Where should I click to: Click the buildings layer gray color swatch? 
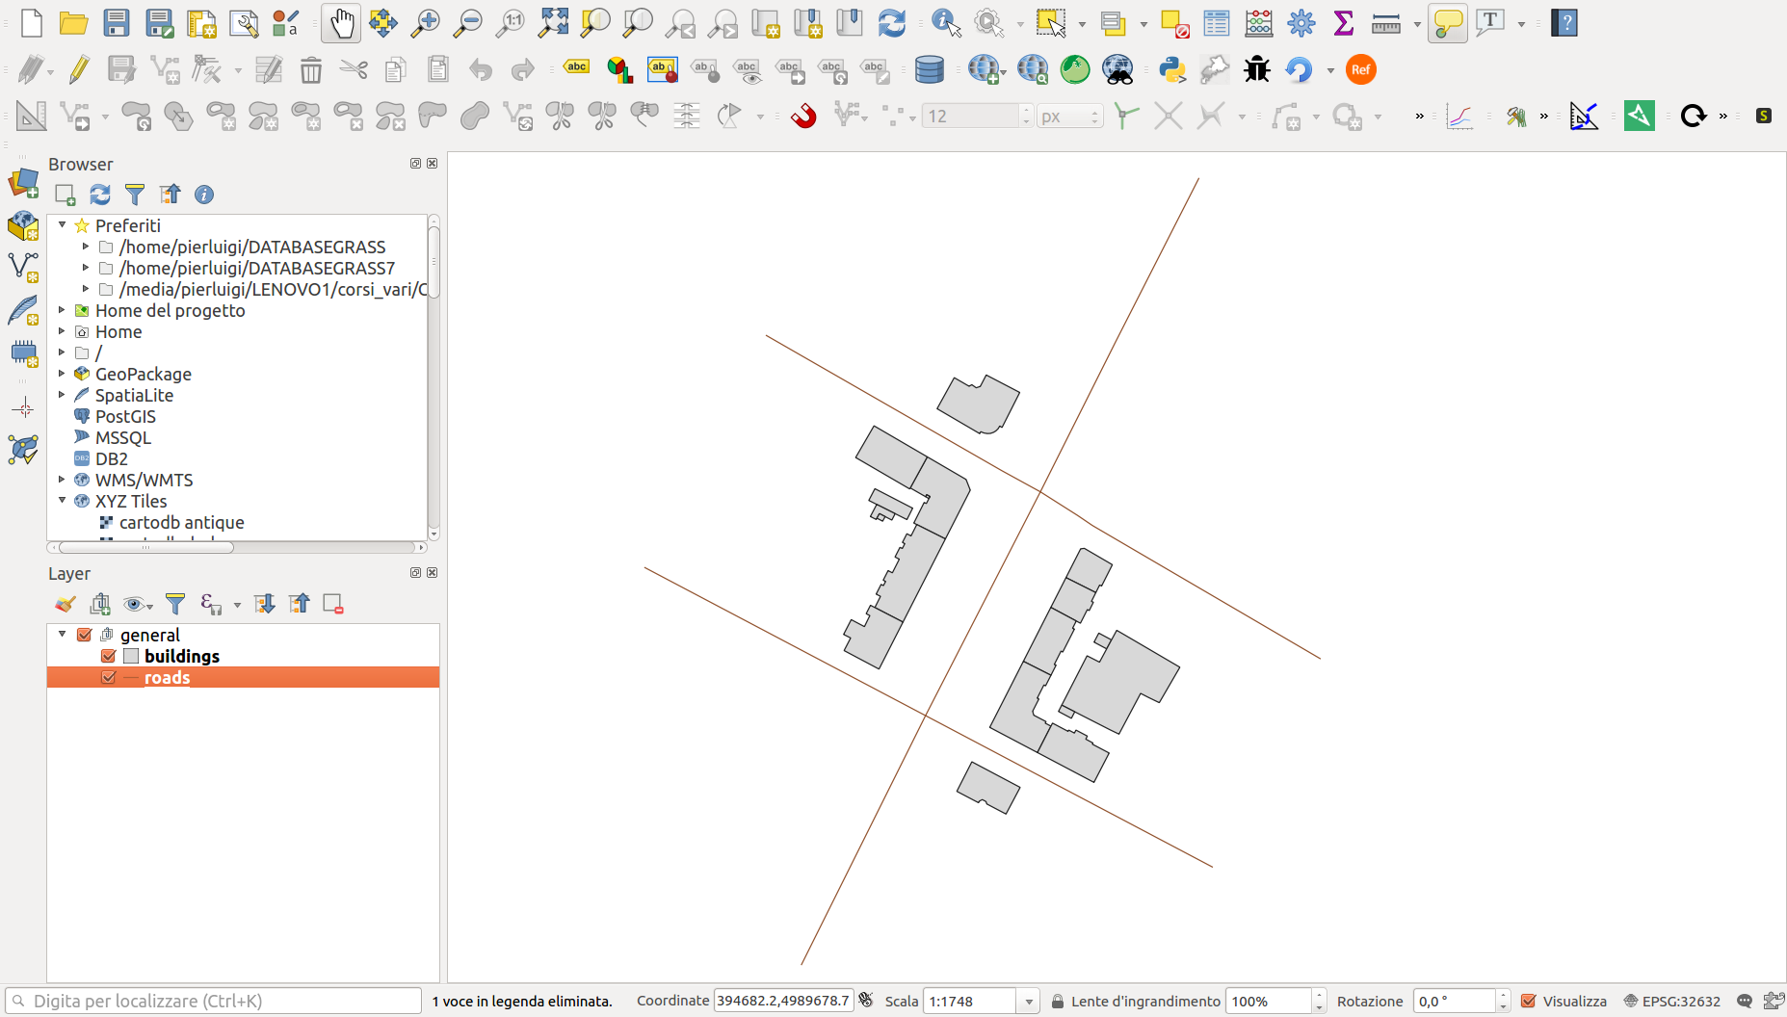[132, 656]
